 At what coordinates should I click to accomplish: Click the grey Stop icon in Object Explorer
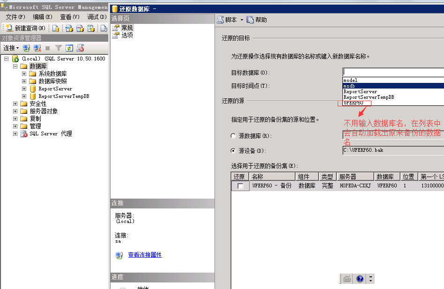48,48
